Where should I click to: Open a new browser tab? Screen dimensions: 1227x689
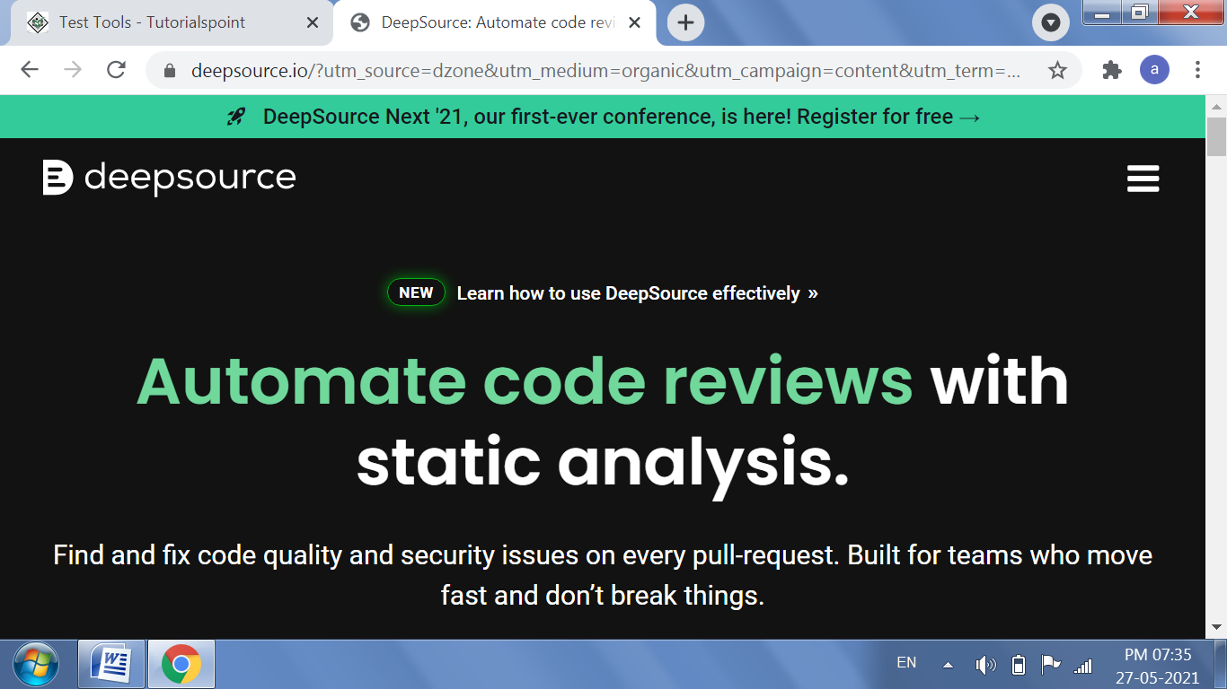685,22
